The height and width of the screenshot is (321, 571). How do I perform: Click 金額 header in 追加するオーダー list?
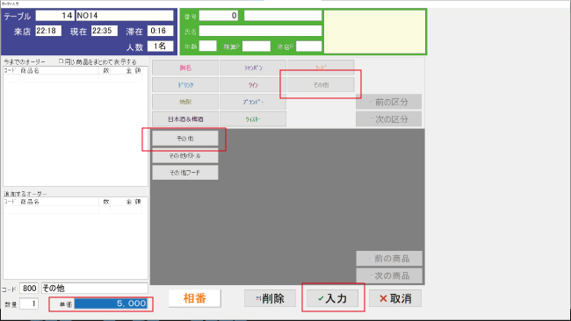134,202
